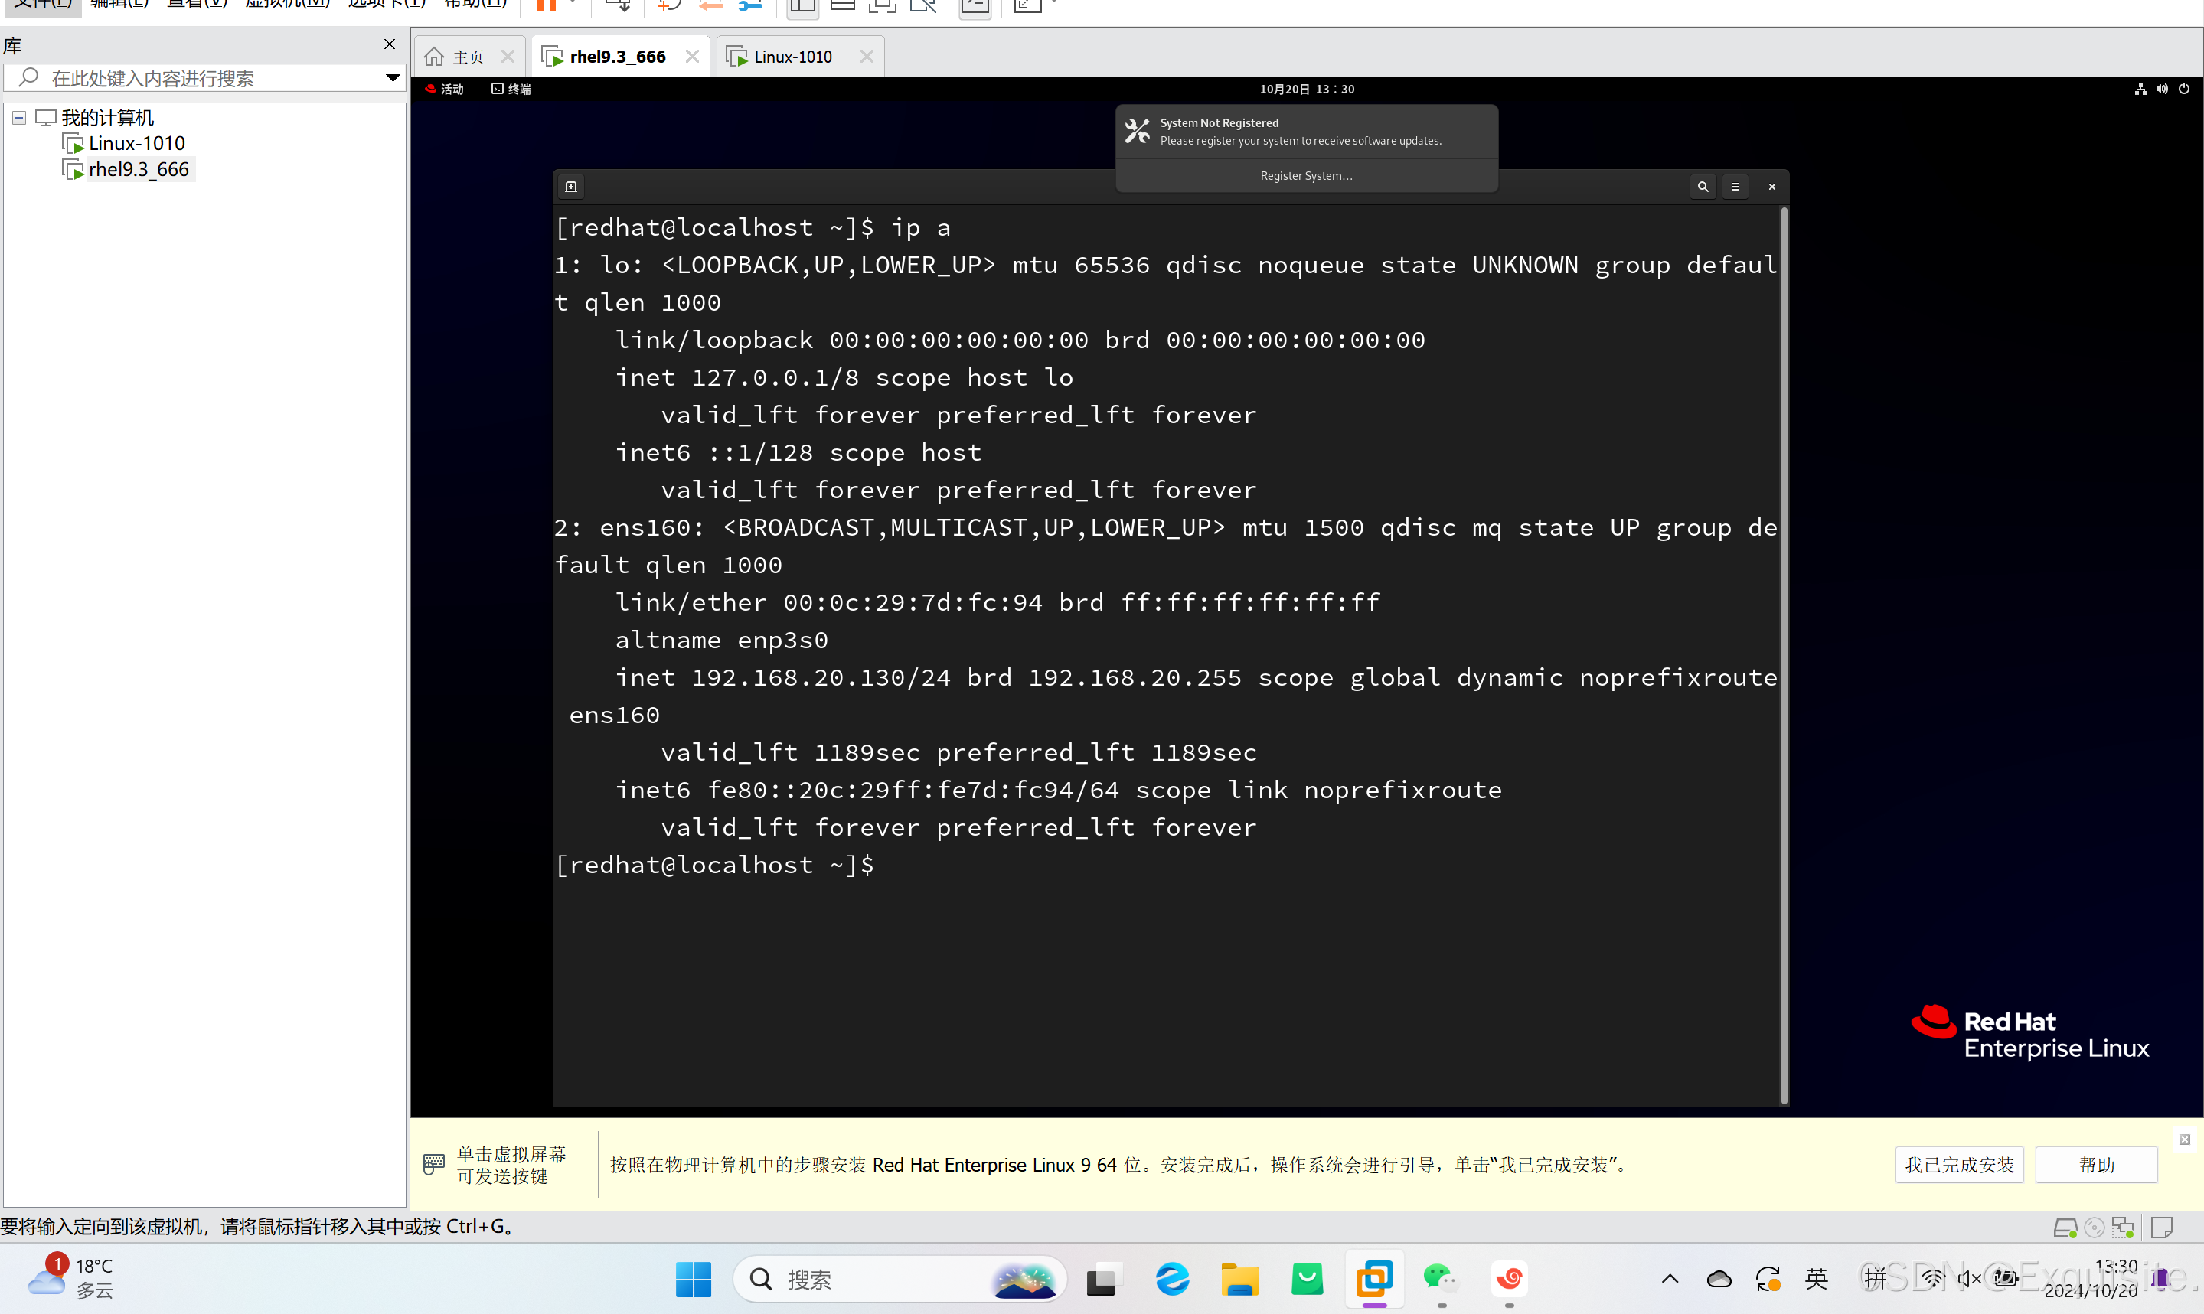Screen dimensions: 2204x1314
Task: Click the Register System... button
Action: tap(1306, 175)
